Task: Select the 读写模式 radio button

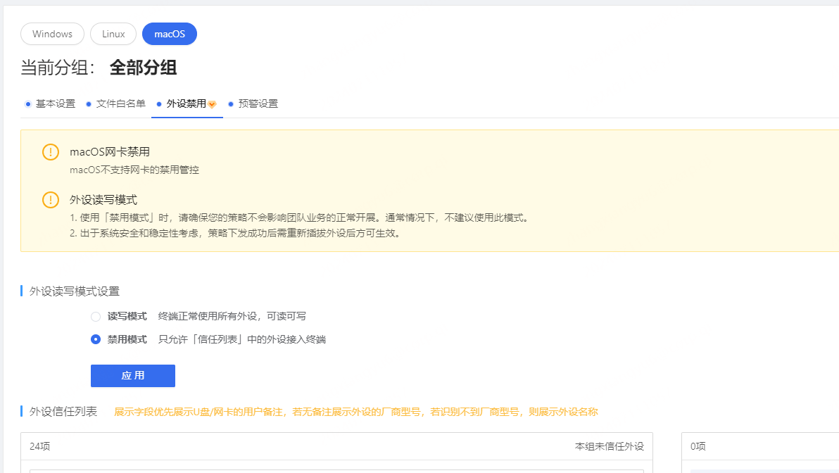Action: click(96, 317)
